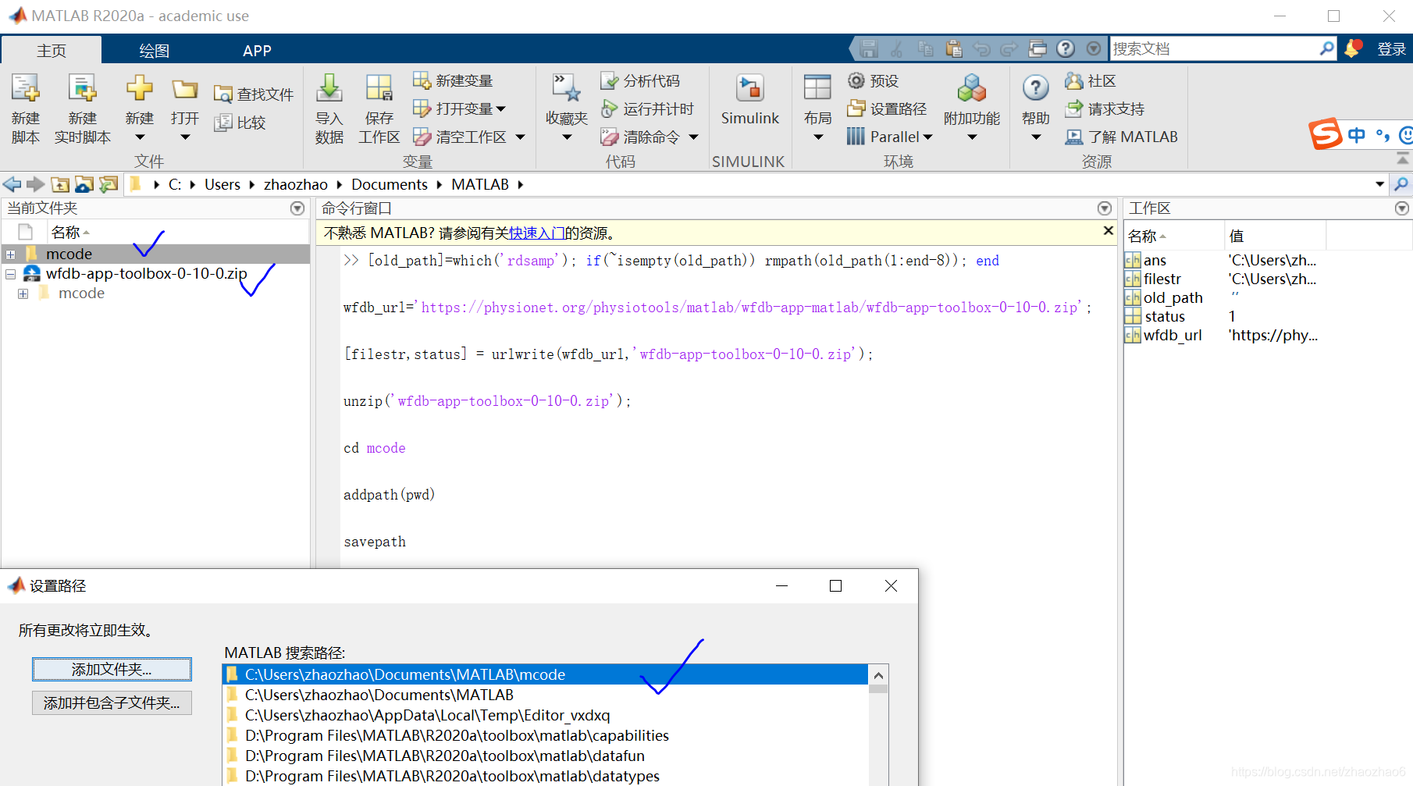Click the 比较 compare icon

pyautogui.click(x=242, y=123)
